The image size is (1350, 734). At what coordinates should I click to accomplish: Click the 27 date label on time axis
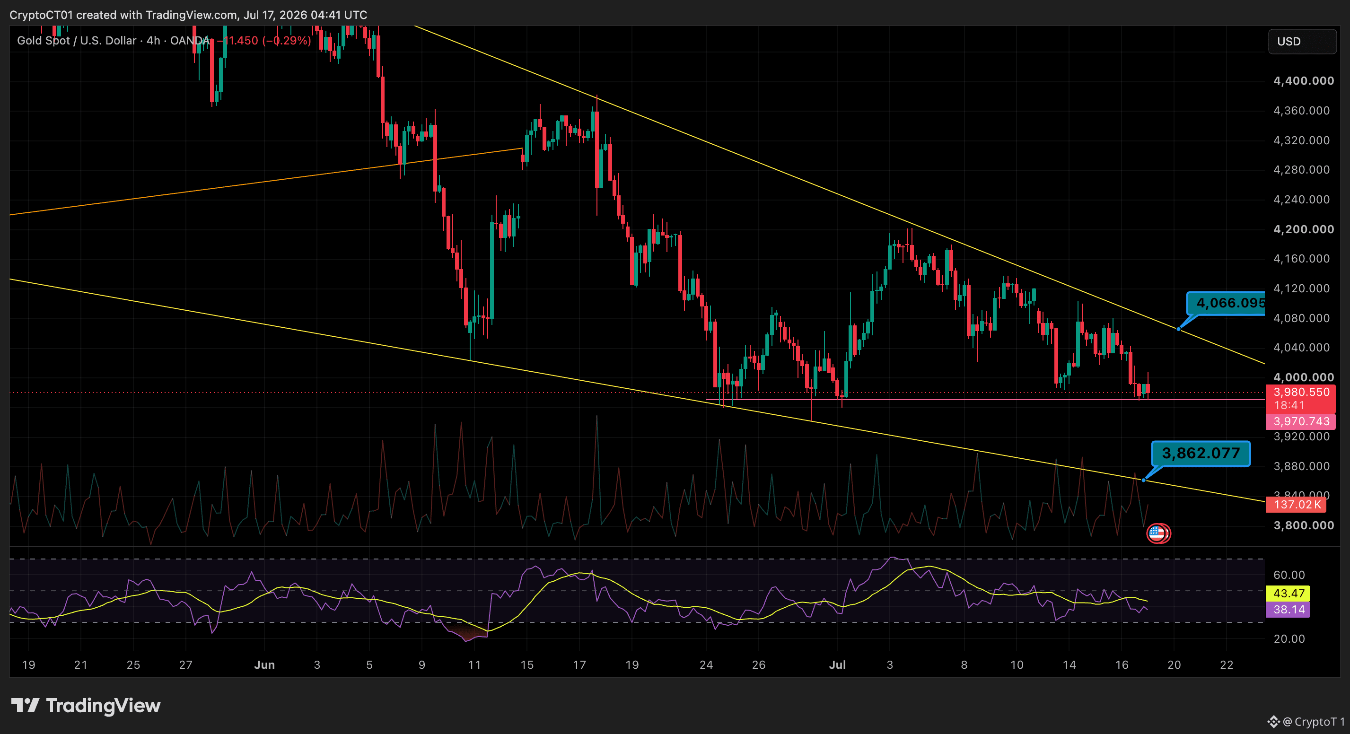[185, 665]
